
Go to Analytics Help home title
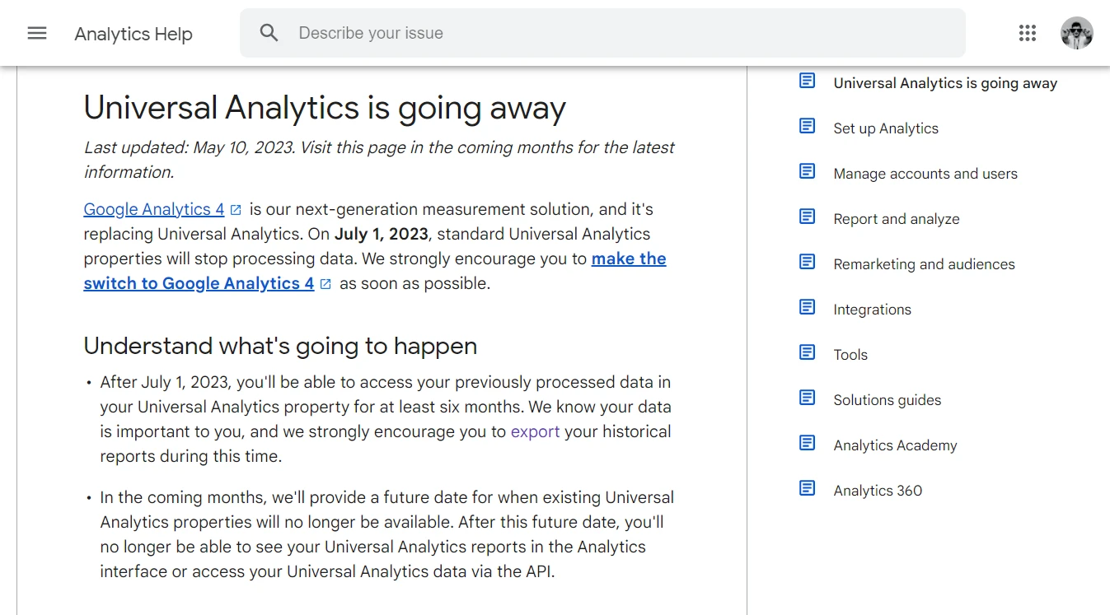(133, 34)
